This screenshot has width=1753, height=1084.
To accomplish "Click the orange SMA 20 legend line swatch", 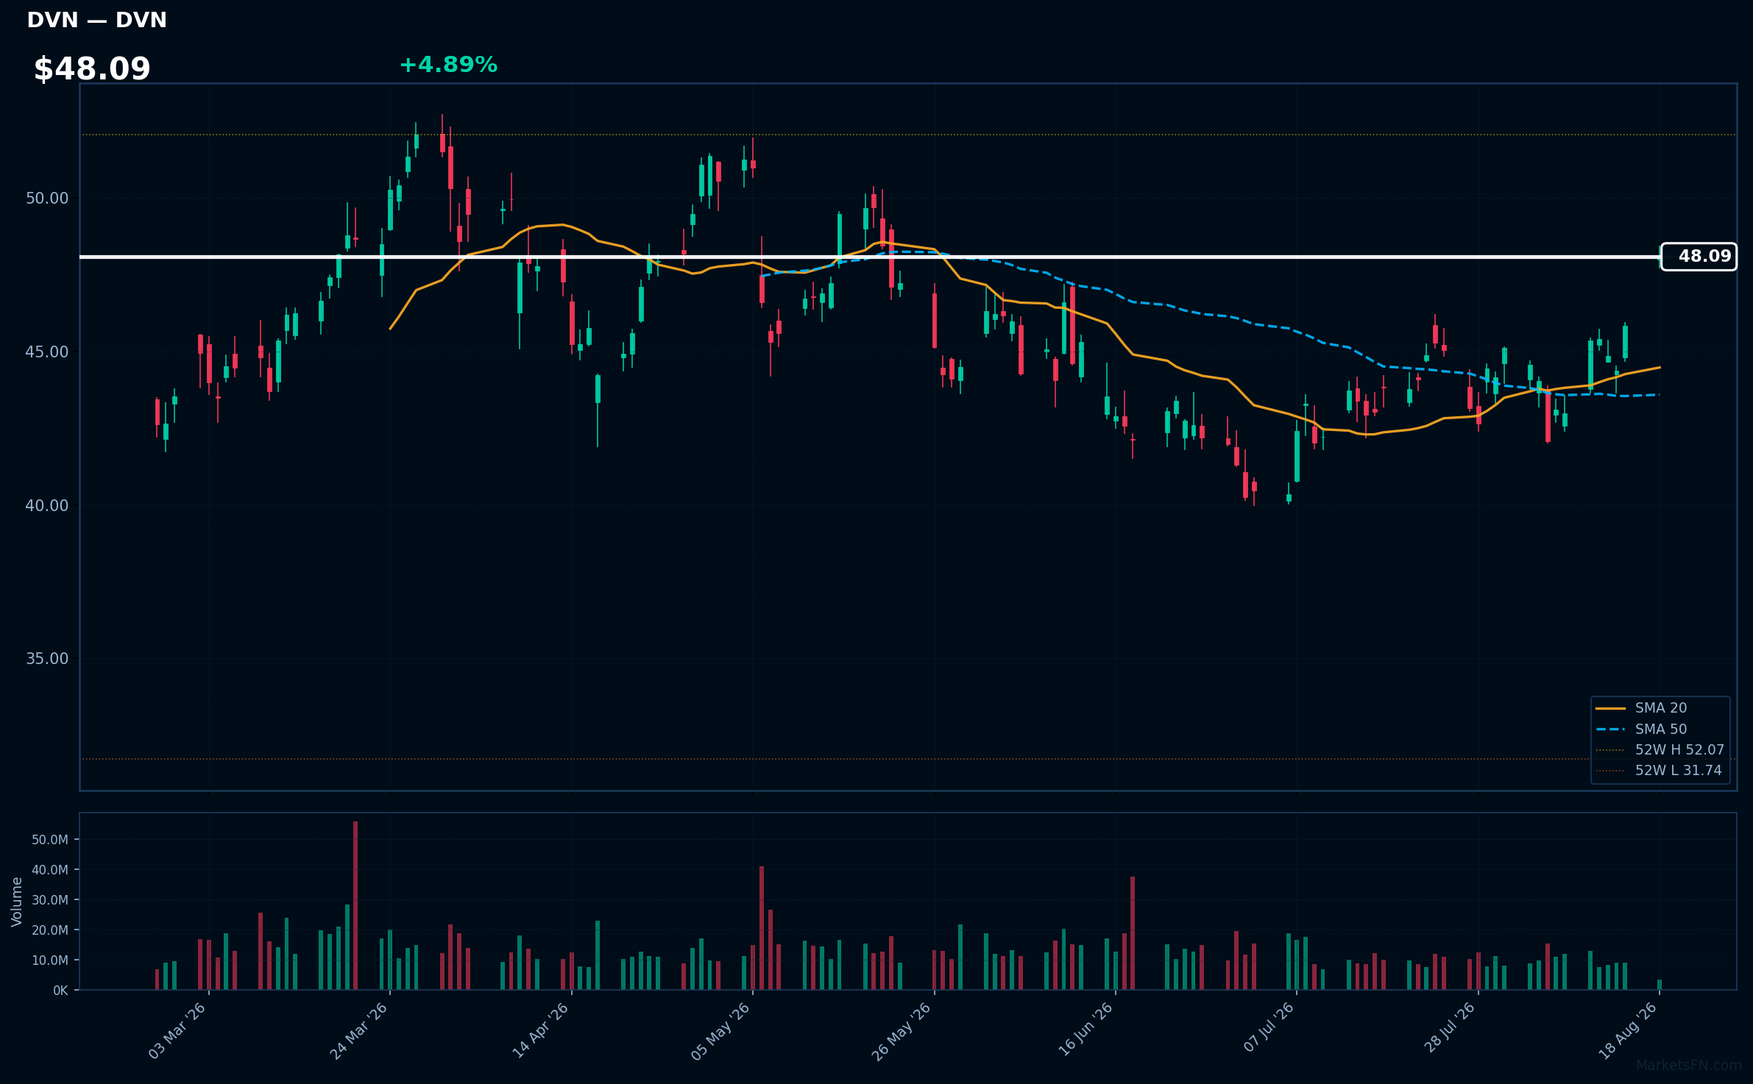I will point(1610,708).
